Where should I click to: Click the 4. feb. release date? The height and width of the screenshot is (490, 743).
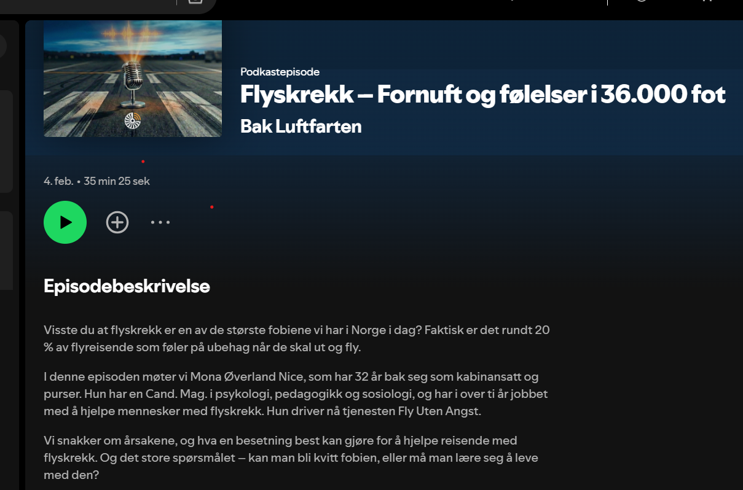[x=58, y=181]
